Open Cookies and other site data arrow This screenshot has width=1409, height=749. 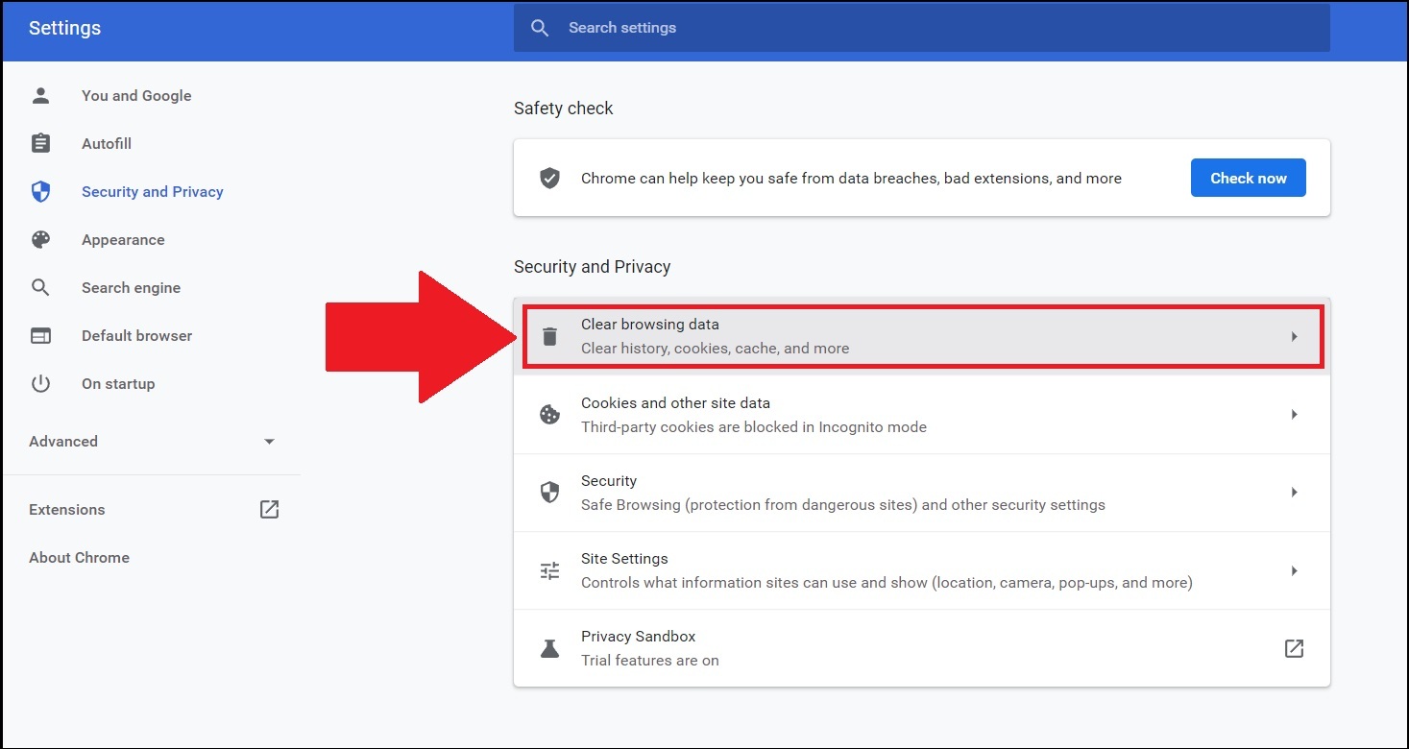click(1295, 415)
